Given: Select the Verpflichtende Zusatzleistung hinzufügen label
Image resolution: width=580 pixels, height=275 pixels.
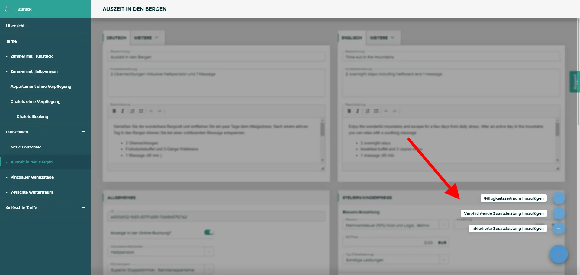Looking at the screenshot, I should (x=504, y=213).
